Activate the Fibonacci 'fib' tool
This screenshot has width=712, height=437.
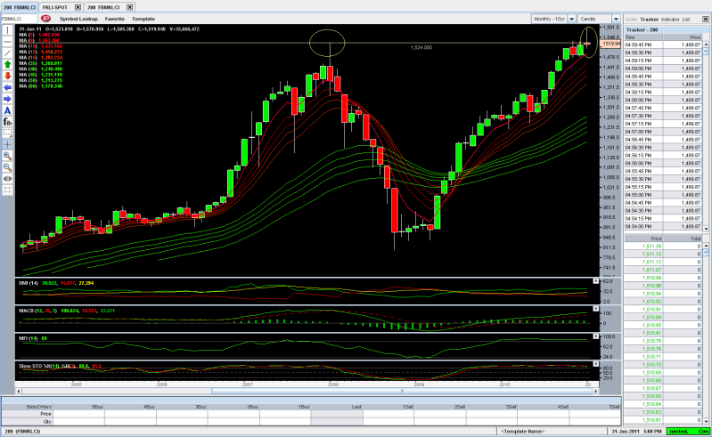7,122
